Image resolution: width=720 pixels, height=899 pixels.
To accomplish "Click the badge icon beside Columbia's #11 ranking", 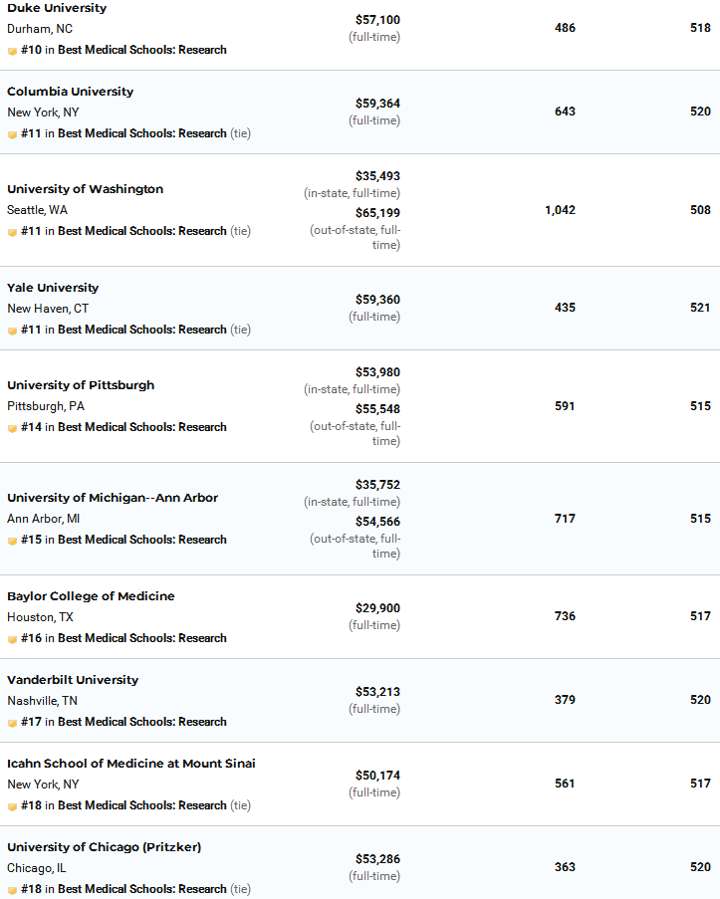I will click(x=12, y=135).
